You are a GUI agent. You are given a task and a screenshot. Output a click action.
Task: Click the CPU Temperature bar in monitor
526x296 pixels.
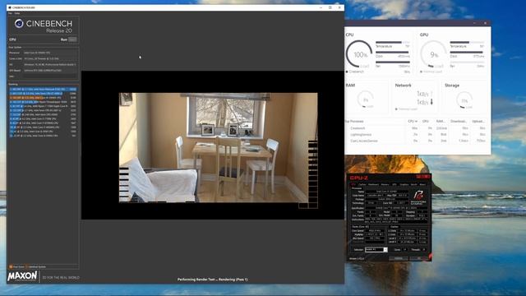coord(393,43)
